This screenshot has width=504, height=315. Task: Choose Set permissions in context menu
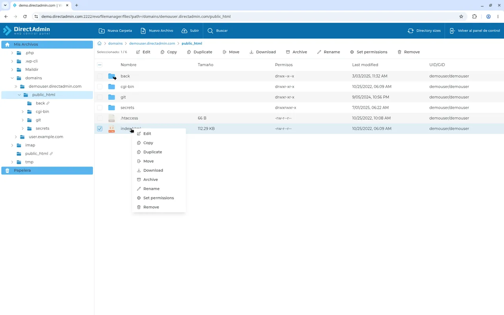point(159,198)
